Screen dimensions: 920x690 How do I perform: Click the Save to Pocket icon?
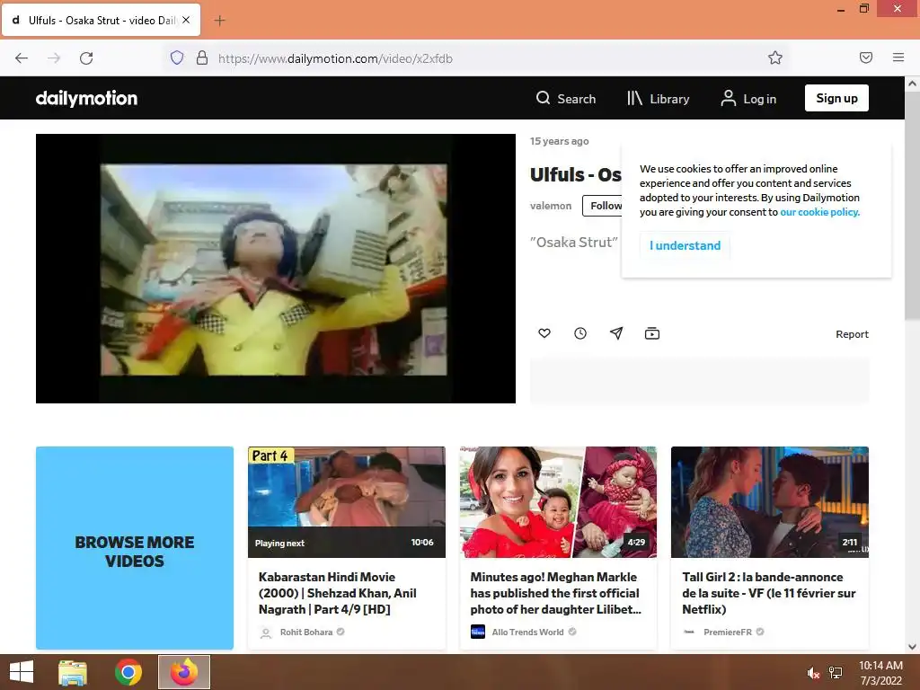point(866,57)
